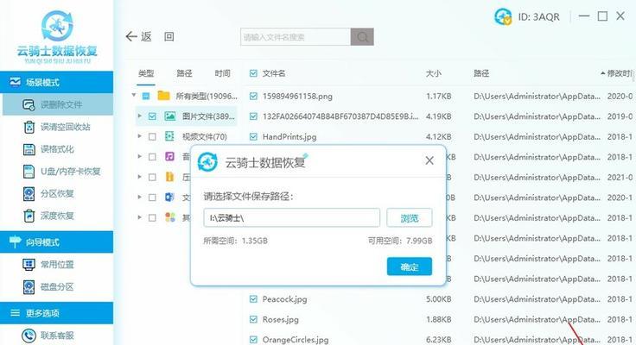
Task: Choose U盘/内存卡恢复 option
Action: [x=61, y=172]
